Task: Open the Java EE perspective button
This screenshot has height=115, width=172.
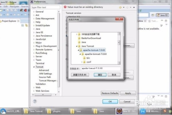Action: (162, 15)
